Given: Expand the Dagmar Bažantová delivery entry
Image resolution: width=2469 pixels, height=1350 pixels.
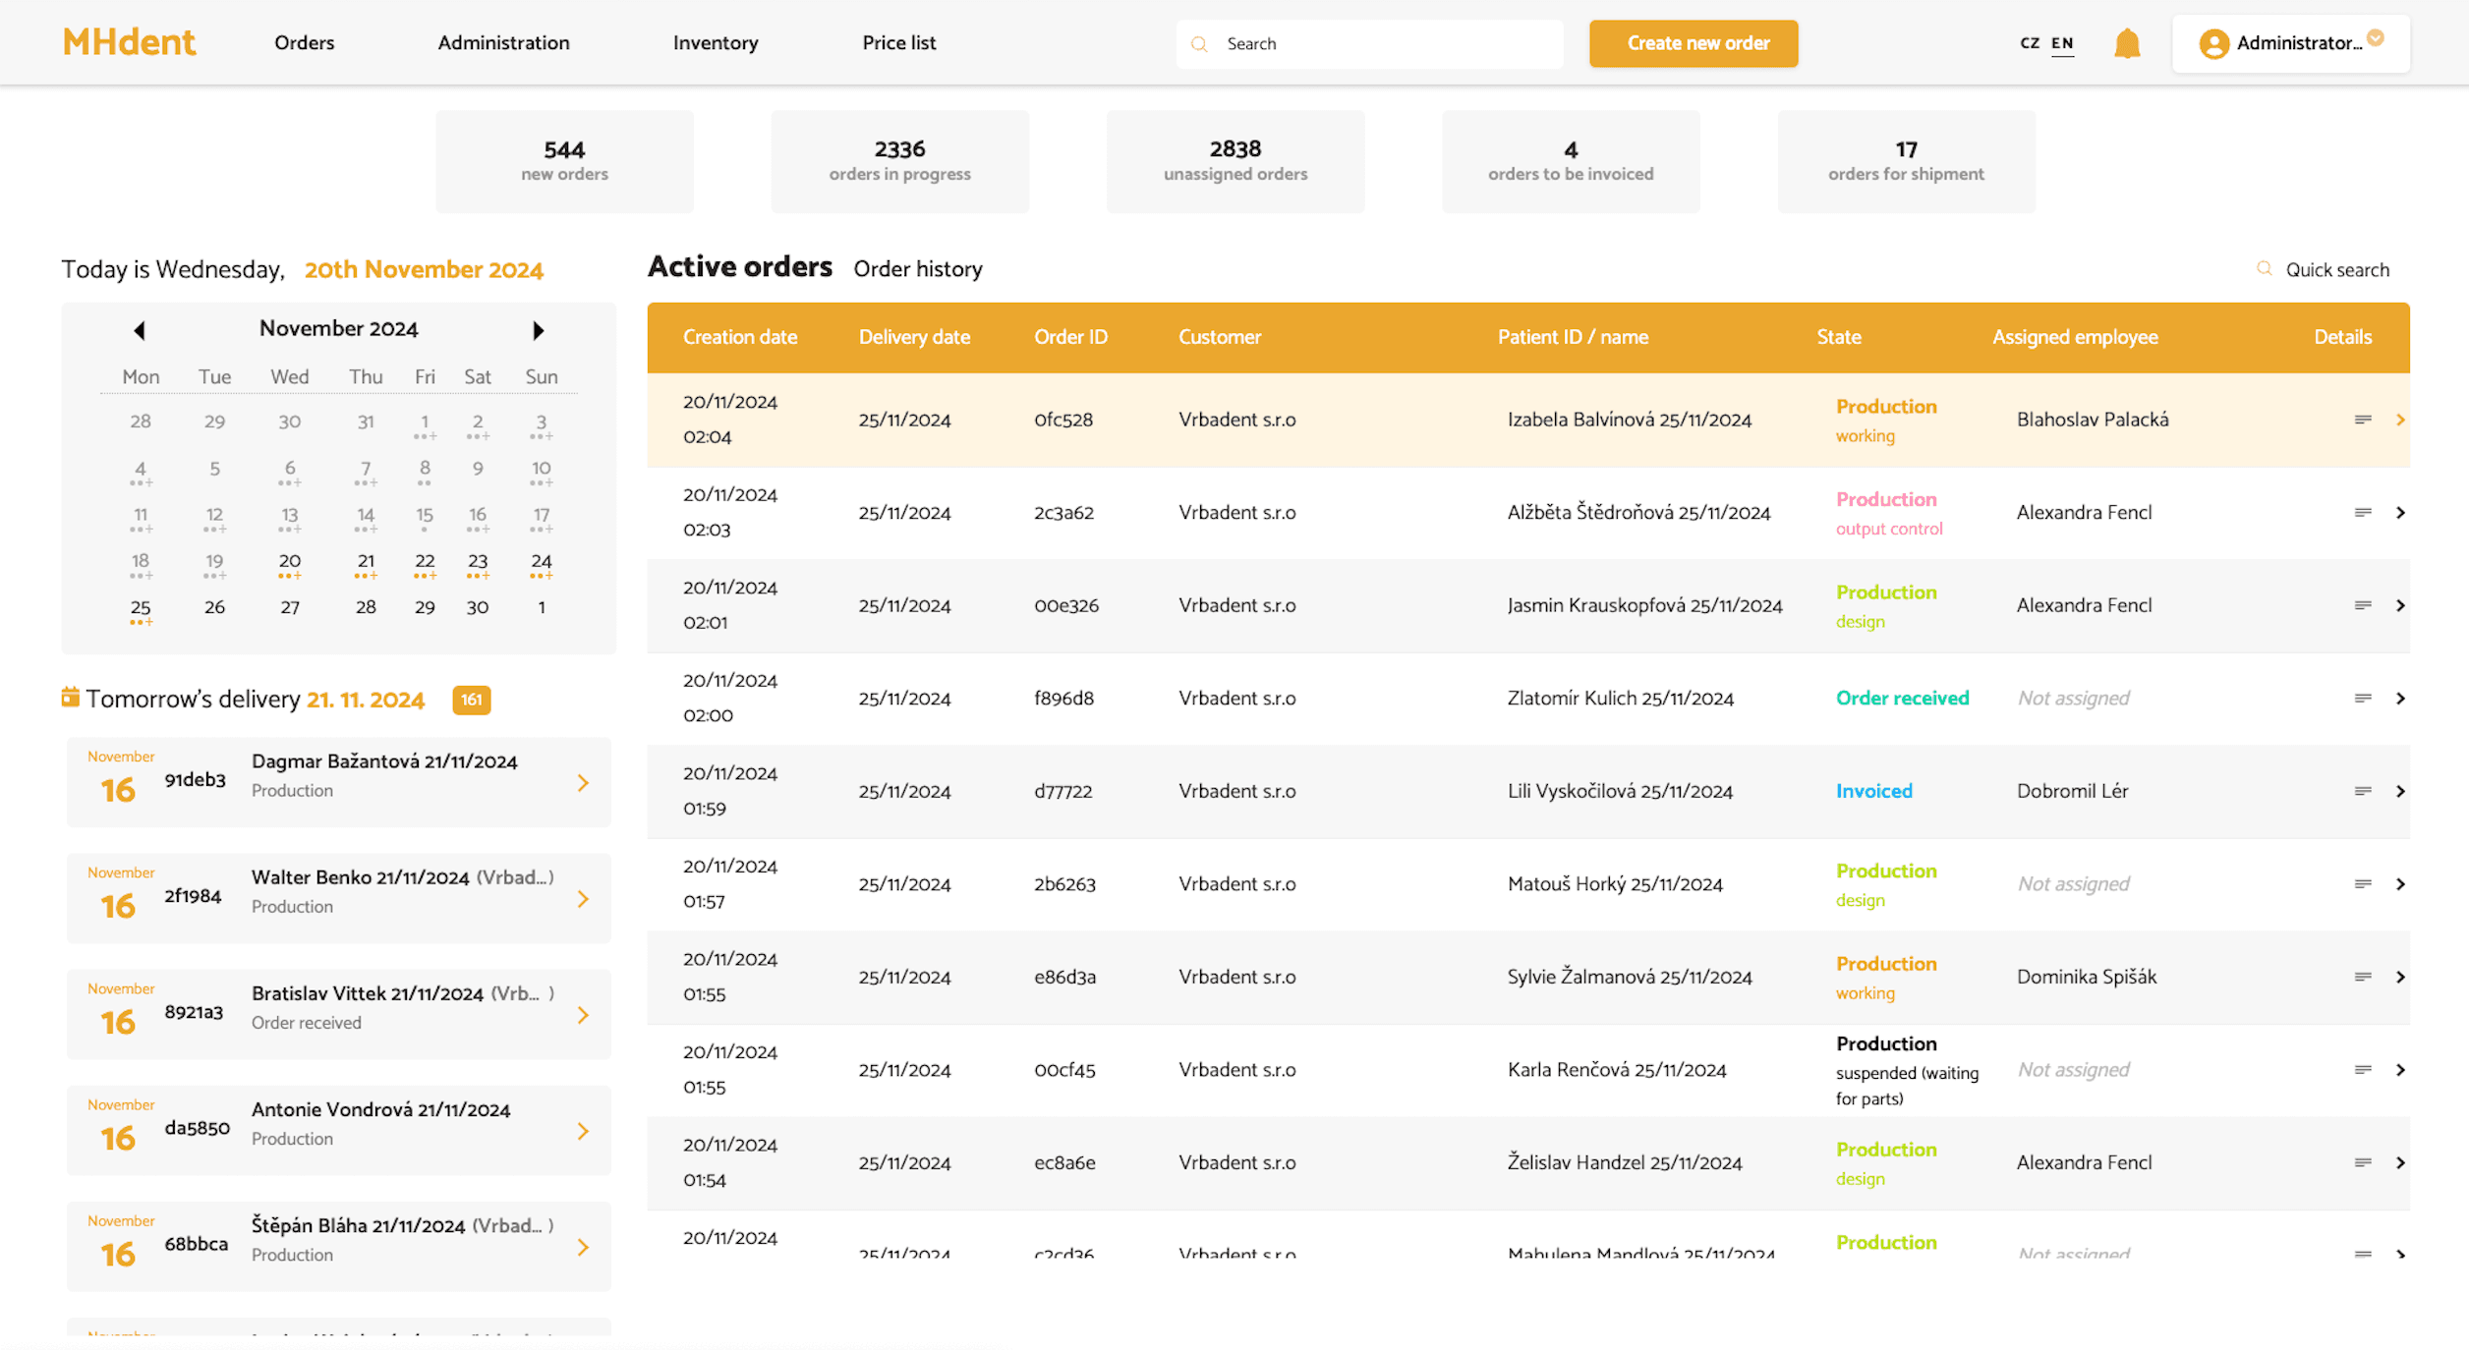Looking at the screenshot, I should [x=584, y=782].
